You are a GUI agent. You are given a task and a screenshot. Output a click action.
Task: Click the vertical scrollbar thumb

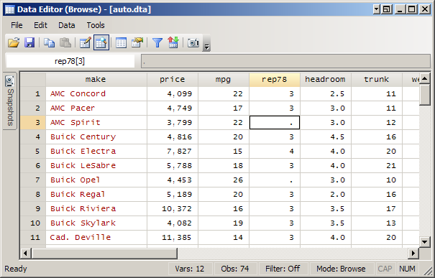point(424,95)
